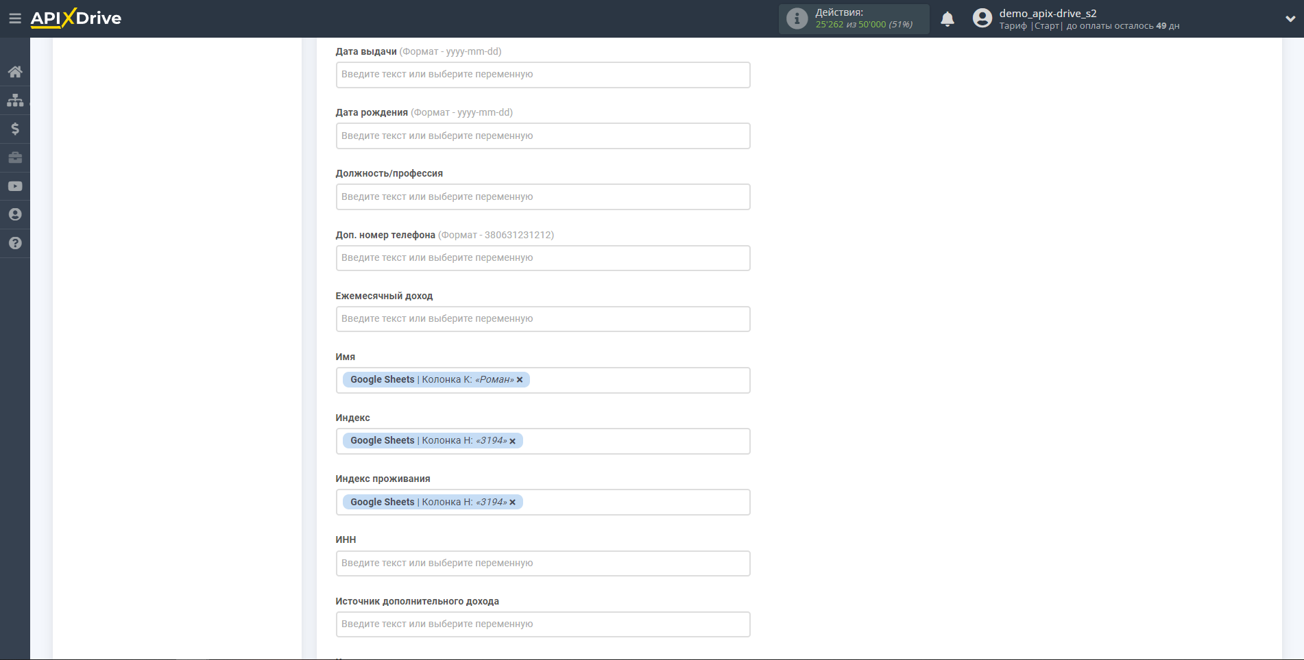Select the Google Sheets Колонка K tag
1304x660 pixels.
pyautogui.click(x=436, y=380)
